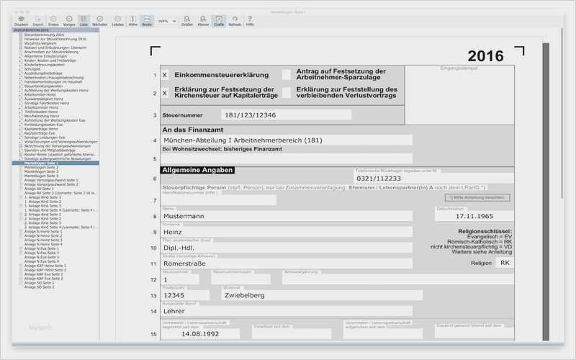The height and width of the screenshot is (360, 576).
Task: Select Schulgeld entry
Action: [x=32, y=69]
